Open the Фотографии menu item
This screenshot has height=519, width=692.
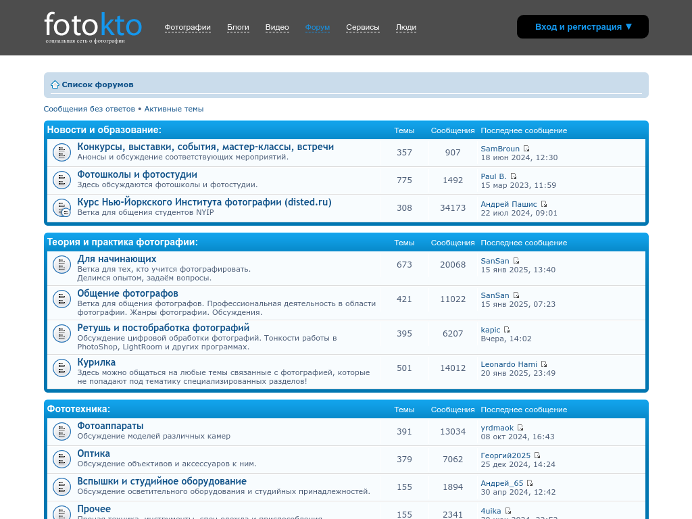point(187,28)
